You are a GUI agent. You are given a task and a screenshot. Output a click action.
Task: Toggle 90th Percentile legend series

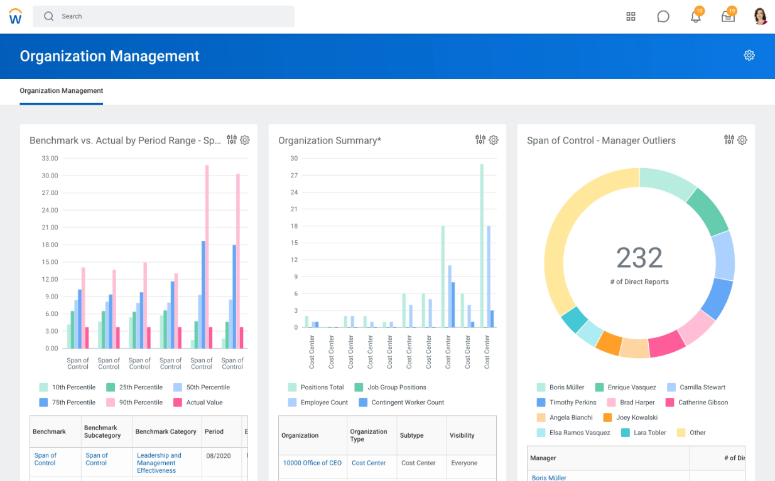coord(142,403)
